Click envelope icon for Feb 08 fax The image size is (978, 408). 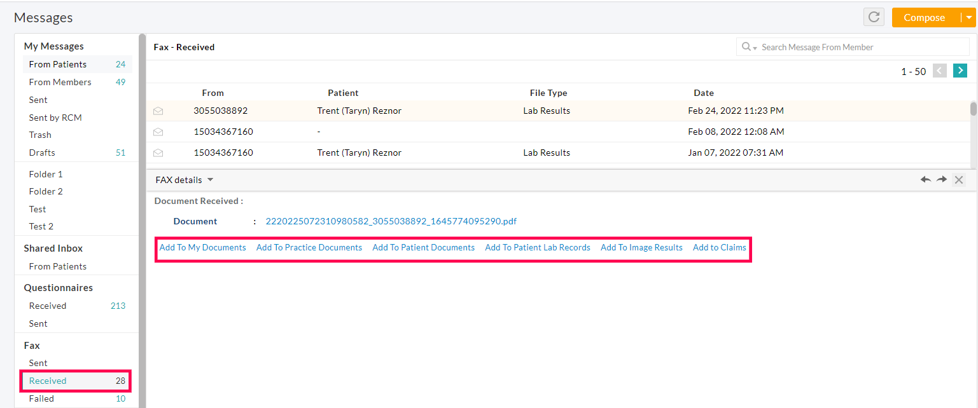pyautogui.click(x=158, y=132)
